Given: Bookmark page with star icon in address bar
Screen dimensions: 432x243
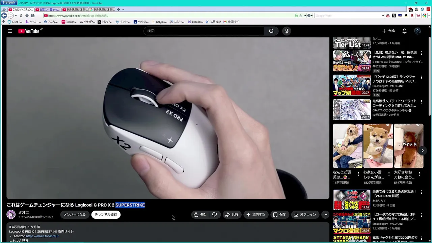Looking at the screenshot, I should 300,16.
